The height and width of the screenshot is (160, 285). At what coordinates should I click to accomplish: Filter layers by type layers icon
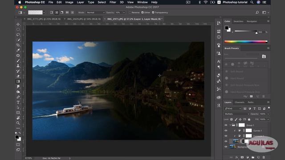point(254,108)
